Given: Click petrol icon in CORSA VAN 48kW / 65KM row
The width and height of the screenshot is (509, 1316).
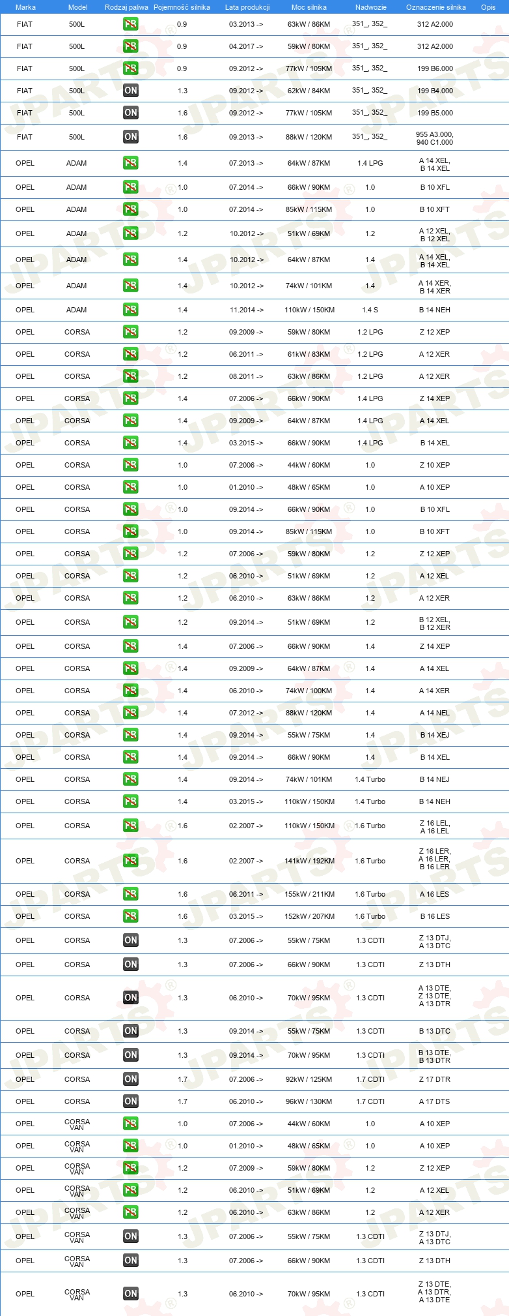Looking at the screenshot, I should coord(131,1146).
